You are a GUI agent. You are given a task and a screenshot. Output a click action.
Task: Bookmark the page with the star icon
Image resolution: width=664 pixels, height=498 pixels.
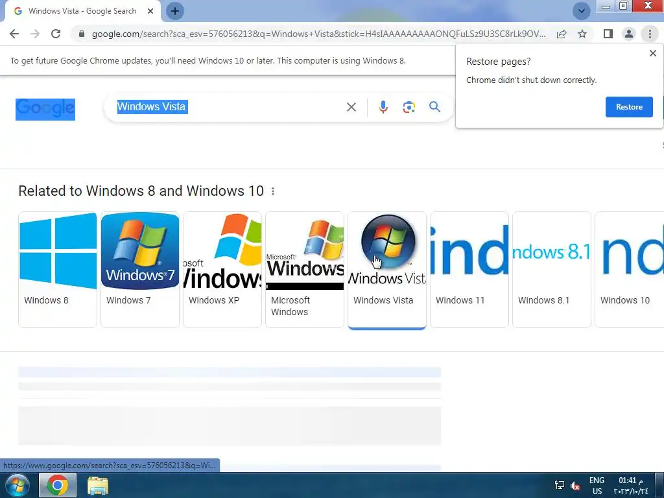[583, 34]
